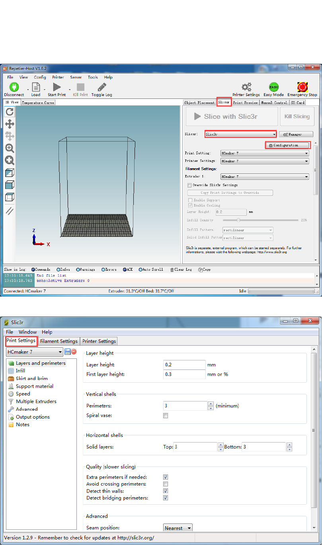Switch on Easy Mode icon
This screenshot has height=545, width=322.
pyautogui.click(x=273, y=87)
